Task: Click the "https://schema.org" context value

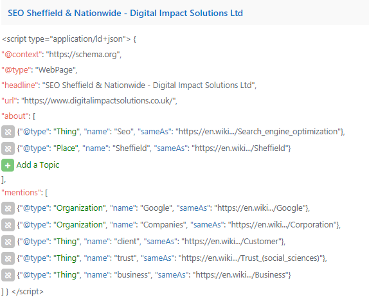Action: coord(82,55)
